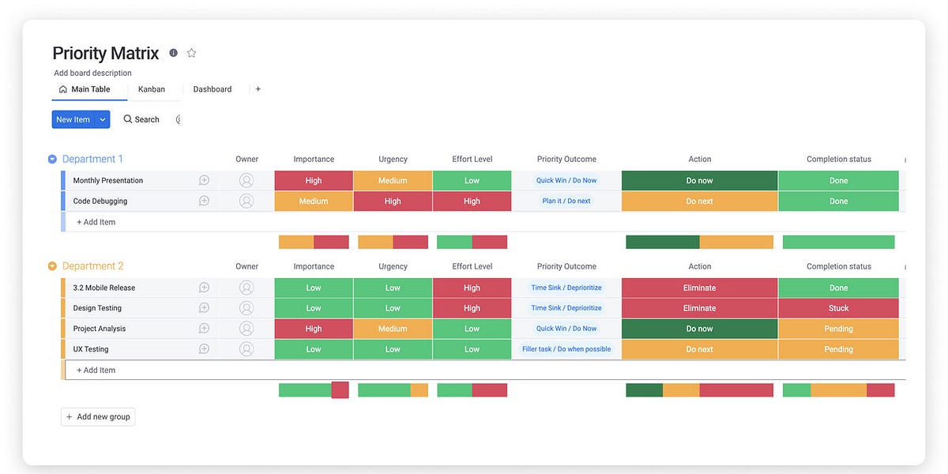Click the Add board description field
This screenshot has width=948, height=474.
point(92,72)
